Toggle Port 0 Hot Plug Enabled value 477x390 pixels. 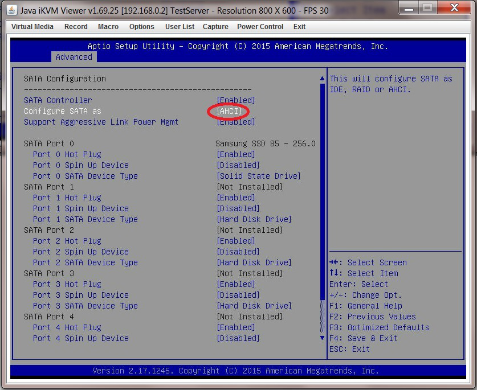click(236, 154)
